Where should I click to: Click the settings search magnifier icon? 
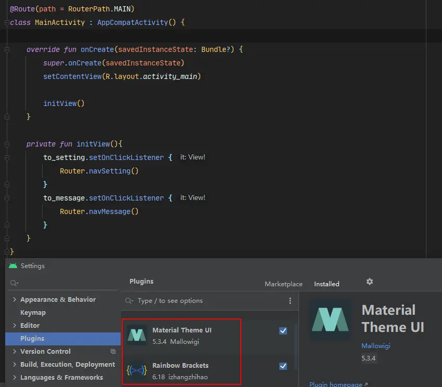click(x=14, y=283)
